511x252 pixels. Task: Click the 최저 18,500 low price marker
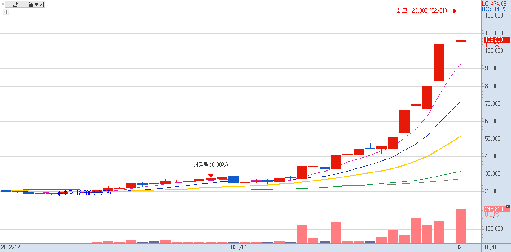tap(84, 193)
